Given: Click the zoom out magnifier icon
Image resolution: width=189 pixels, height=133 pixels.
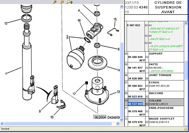Looking at the screenshot, I should (x=62, y=2).
